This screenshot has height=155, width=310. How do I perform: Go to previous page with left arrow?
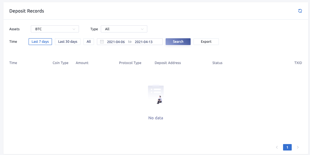(x=277, y=147)
